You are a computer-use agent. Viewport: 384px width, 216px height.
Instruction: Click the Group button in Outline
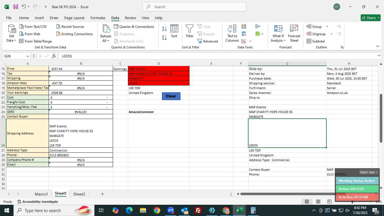click(314, 27)
